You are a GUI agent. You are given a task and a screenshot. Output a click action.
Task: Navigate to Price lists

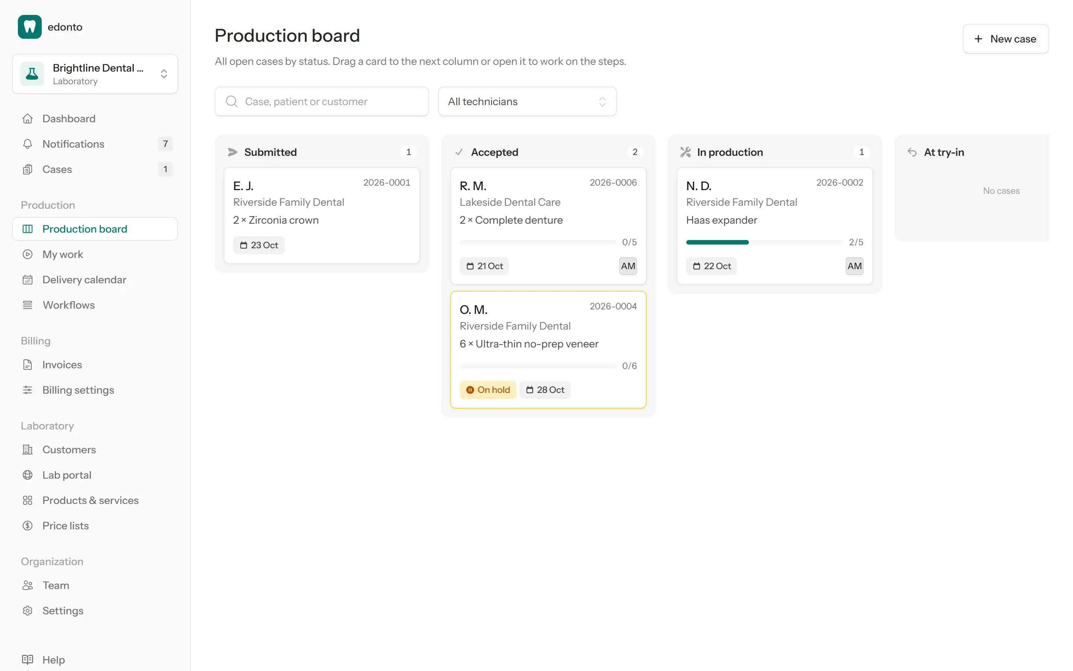pos(95,526)
